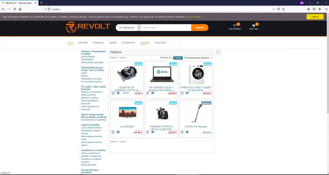The image size is (329, 175).
Task: Click the Revolt logo
Action: click(88, 27)
